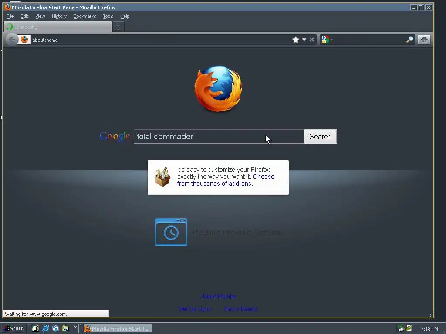Image resolution: width=446 pixels, height=334 pixels.
Task: Open the Help menu
Action: point(125,16)
